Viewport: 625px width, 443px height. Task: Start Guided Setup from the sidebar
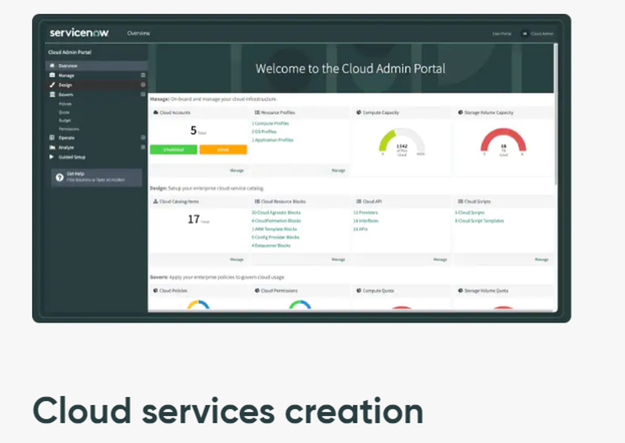coord(72,157)
